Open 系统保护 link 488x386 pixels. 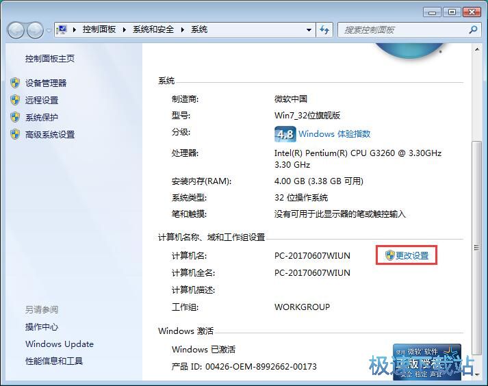click(42, 117)
